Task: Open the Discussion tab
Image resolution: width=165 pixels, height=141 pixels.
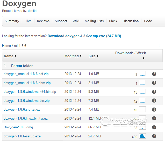Action: pyautogui.click(x=131, y=21)
